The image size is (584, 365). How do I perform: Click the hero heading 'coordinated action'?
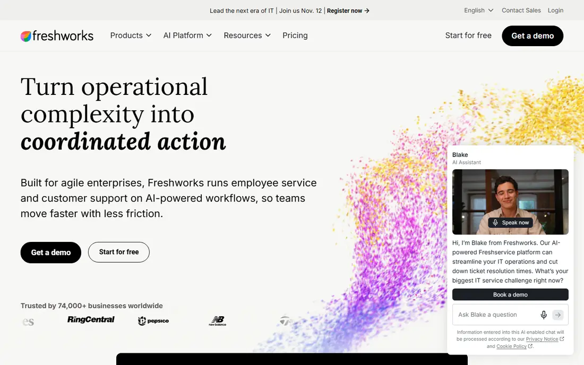(x=123, y=142)
